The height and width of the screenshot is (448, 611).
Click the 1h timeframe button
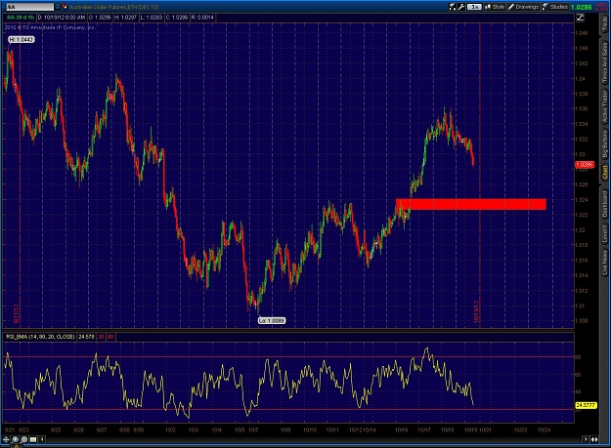coord(474,7)
